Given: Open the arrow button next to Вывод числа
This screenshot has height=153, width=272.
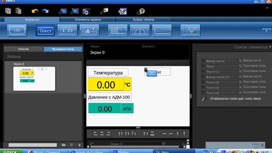Looking at the screenshot, I should 240,61.
